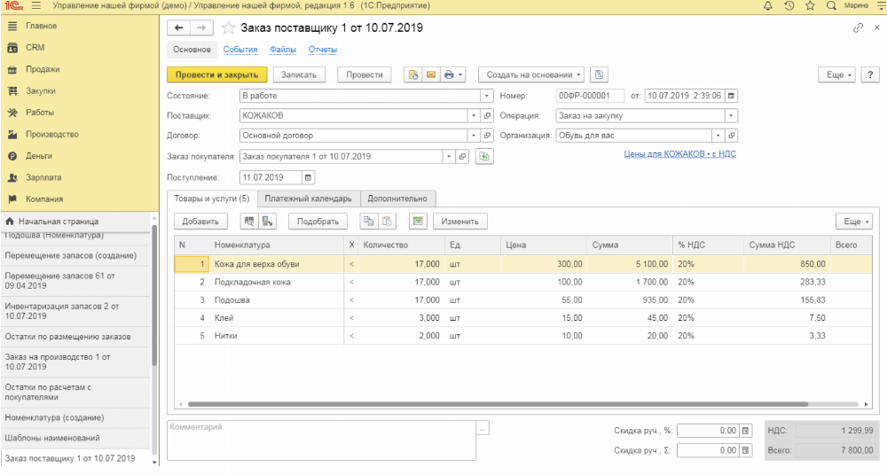This screenshot has width=887, height=475.
Task: Open Цены для КОЖАКОВ link
Action: [680, 154]
